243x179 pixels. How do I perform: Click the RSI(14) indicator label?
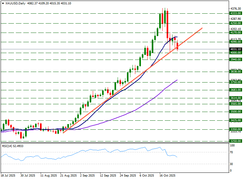(13, 146)
